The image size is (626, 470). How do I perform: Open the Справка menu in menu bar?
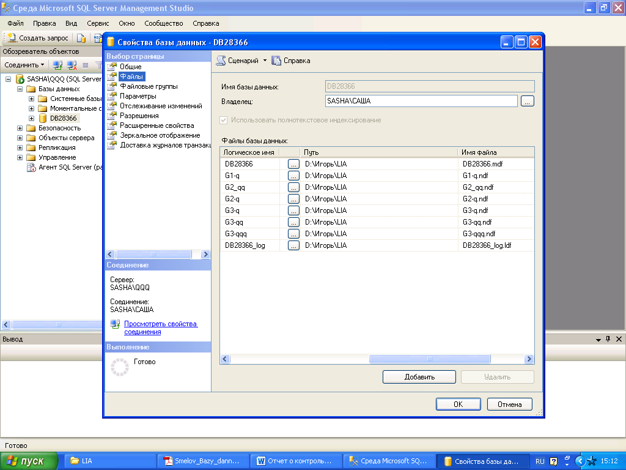pos(206,23)
